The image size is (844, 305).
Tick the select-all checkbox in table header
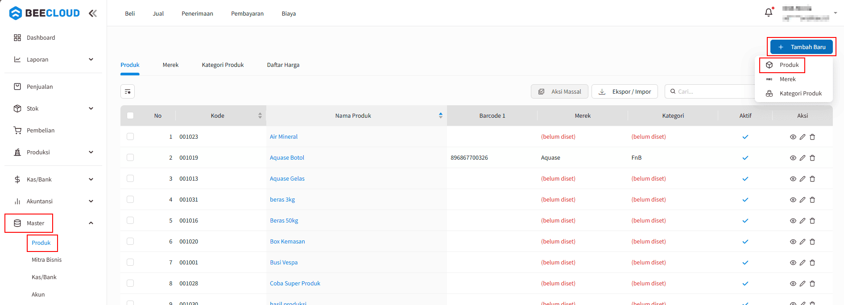130,115
